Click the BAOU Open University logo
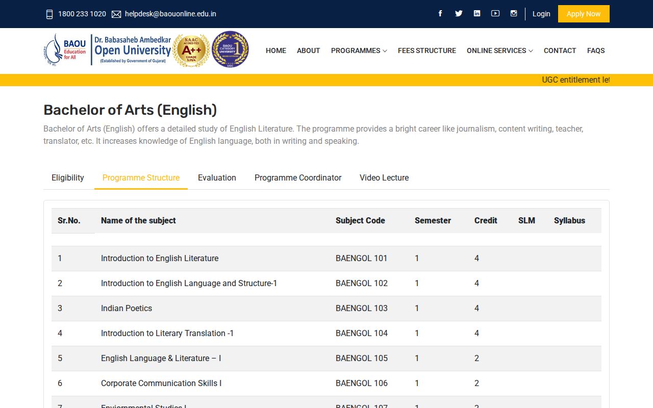653x408 pixels. (x=108, y=50)
